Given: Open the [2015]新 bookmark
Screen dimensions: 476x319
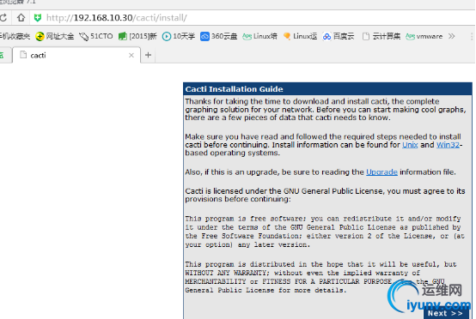Looking at the screenshot, I should point(137,36).
